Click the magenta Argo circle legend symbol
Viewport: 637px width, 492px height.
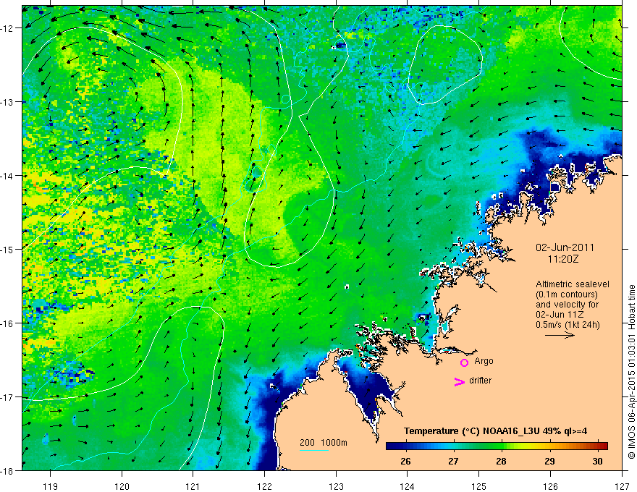click(x=464, y=362)
